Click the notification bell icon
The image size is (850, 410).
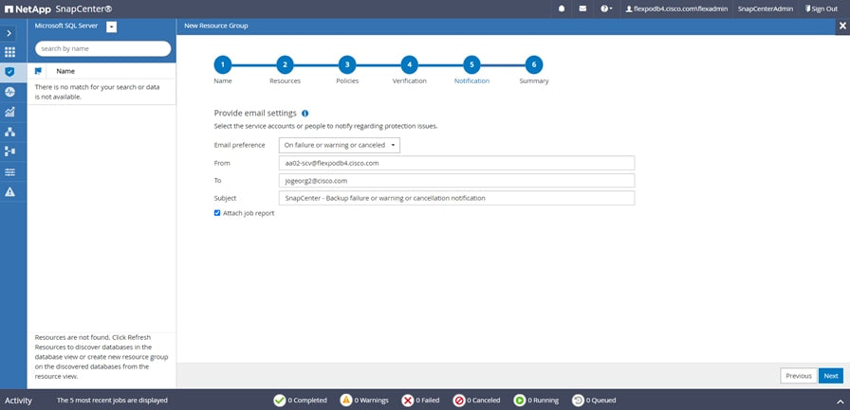[561, 9]
